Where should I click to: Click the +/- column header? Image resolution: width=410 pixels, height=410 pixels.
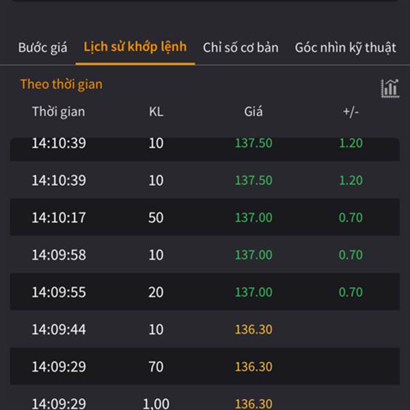point(351,112)
